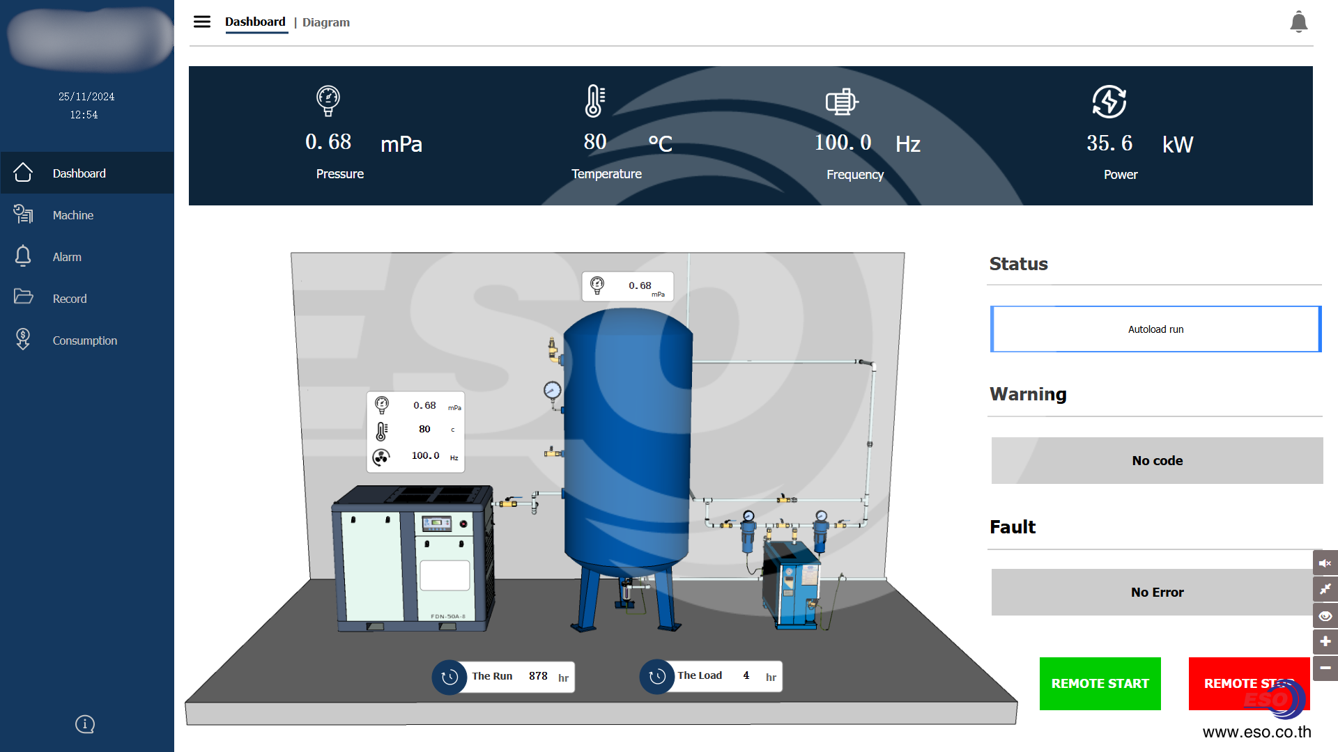Image resolution: width=1338 pixels, height=752 pixels.
Task: Select the Dashboard tab
Action: tap(255, 22)
